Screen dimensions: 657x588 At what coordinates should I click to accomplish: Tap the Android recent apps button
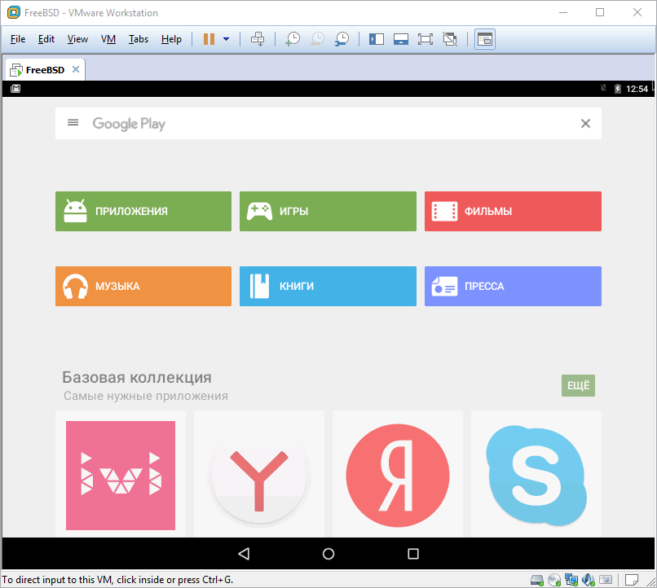[x=413, y=554]
